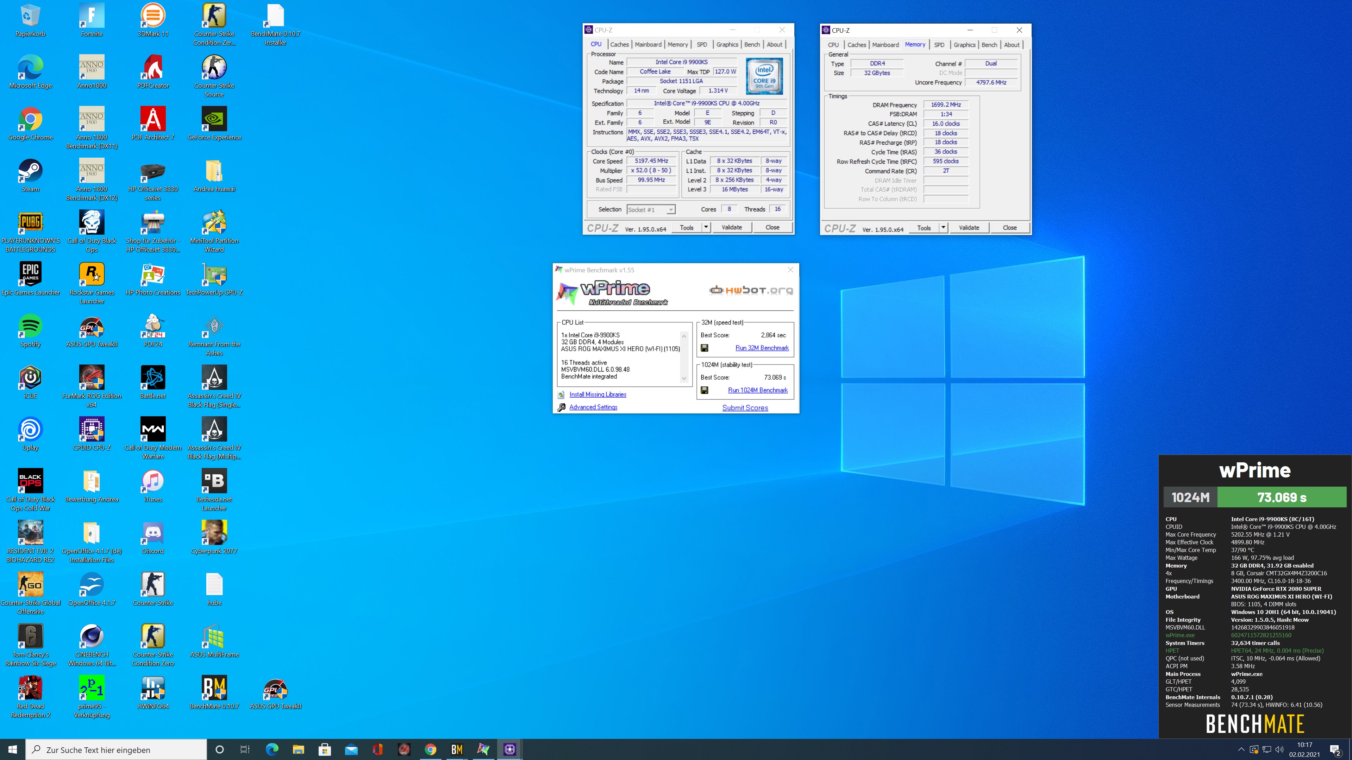Open the wPrime taskbar icon
The height and width of the screenshot is (760, 1352).
pos(483,749)
